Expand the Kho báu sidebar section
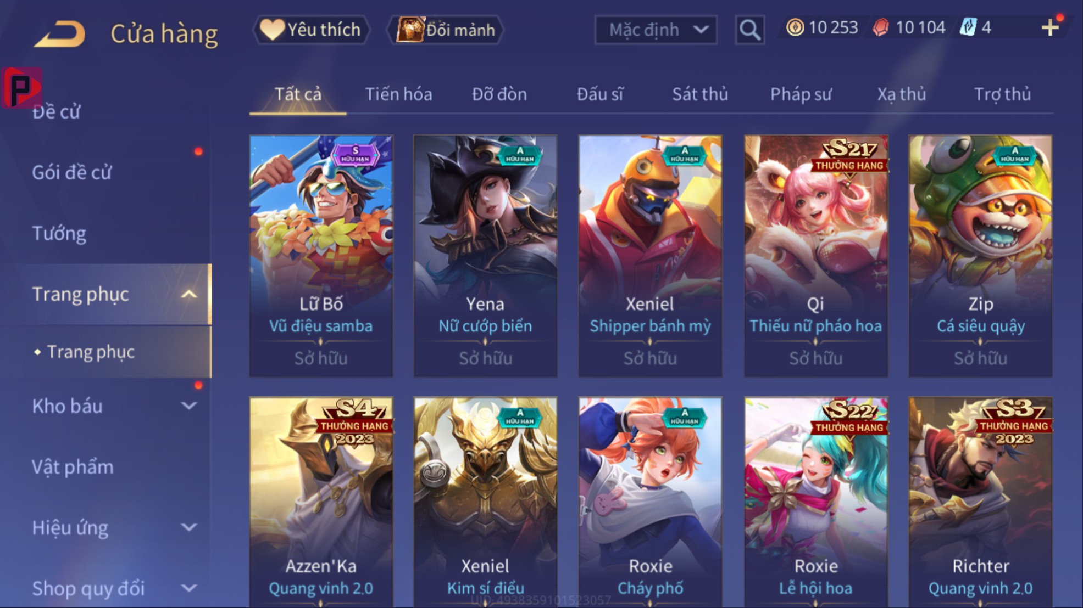1083x608 pixels. tap(188, 406)
